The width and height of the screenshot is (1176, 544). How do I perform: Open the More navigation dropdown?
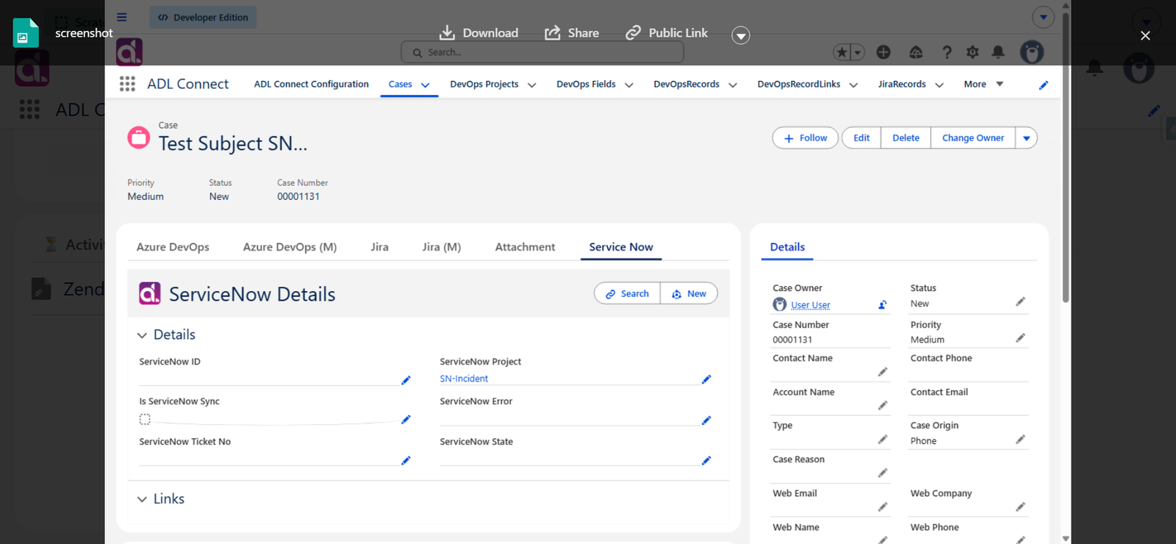[983, 85]
